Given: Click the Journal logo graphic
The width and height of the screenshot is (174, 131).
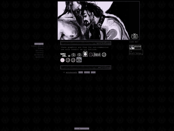Looking at the screenshot, I should pos(95,55).
